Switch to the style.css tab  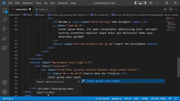(43, 9)
